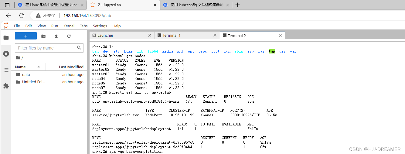Click the 8888:30926/TCP port text
Viewport: 405px width, 154px height.
[245, 115]
